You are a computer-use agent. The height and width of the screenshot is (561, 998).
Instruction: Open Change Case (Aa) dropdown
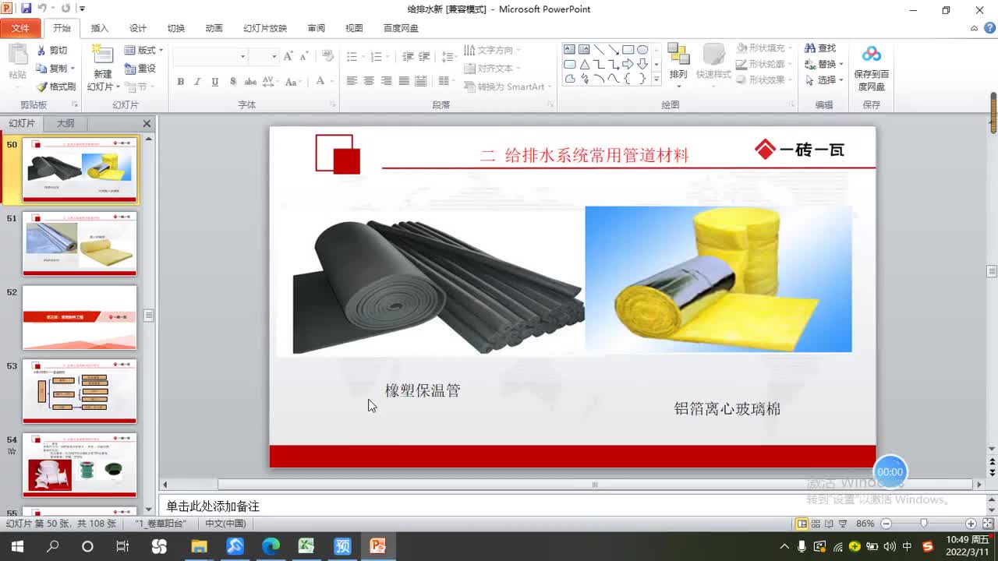pos(293,81)
